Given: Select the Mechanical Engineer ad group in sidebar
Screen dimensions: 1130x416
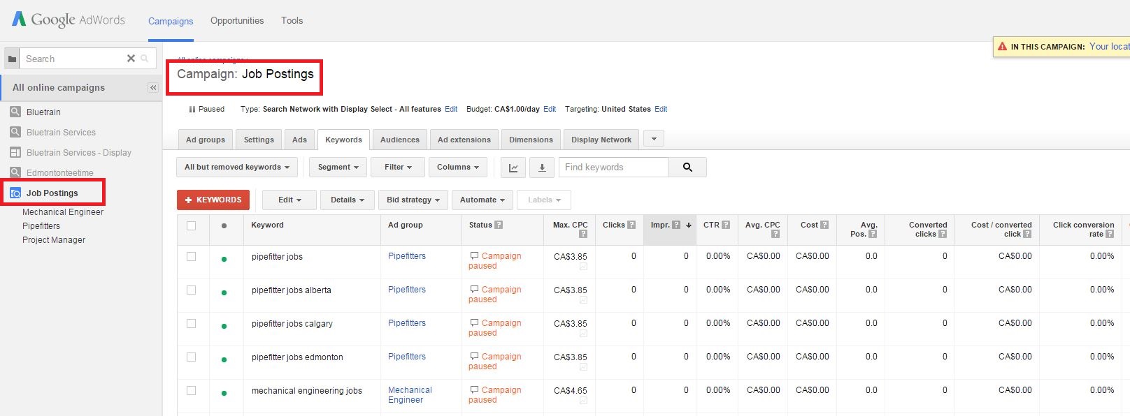Looking at the screenshot, I should pyautogui.click(x=63, y=212).
